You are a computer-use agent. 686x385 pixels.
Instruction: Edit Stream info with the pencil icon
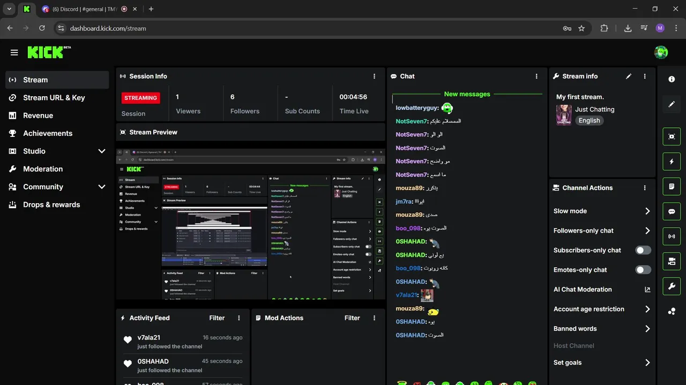[629, 76]
